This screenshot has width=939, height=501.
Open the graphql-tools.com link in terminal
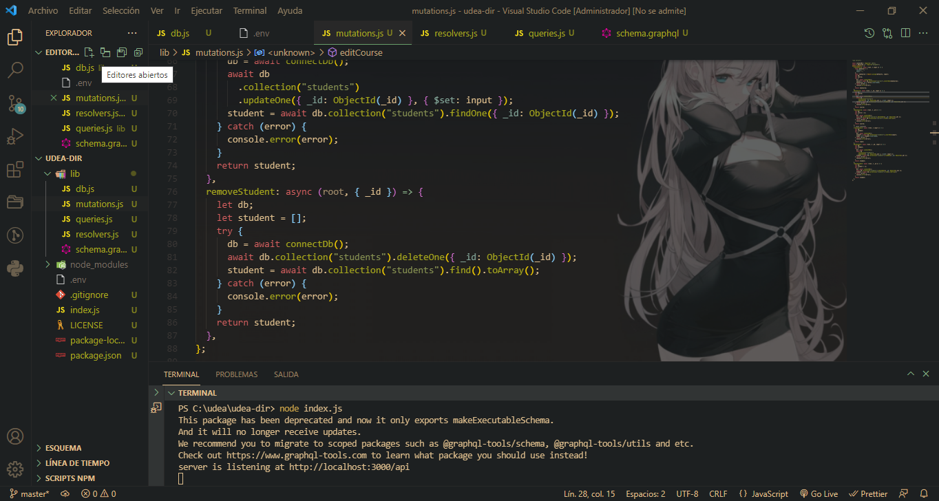point(297,456)
